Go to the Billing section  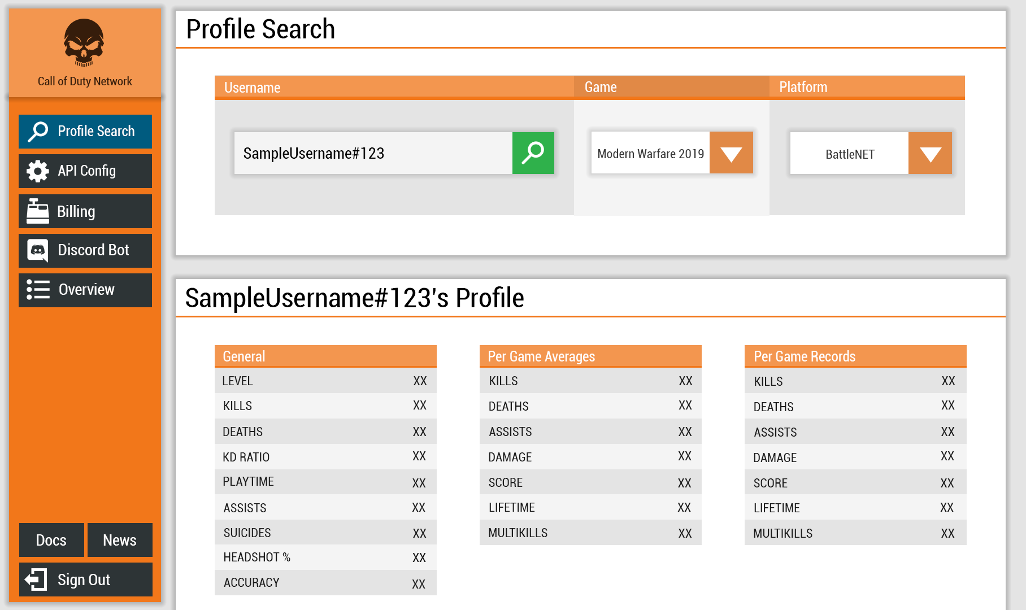coord(85,211)
